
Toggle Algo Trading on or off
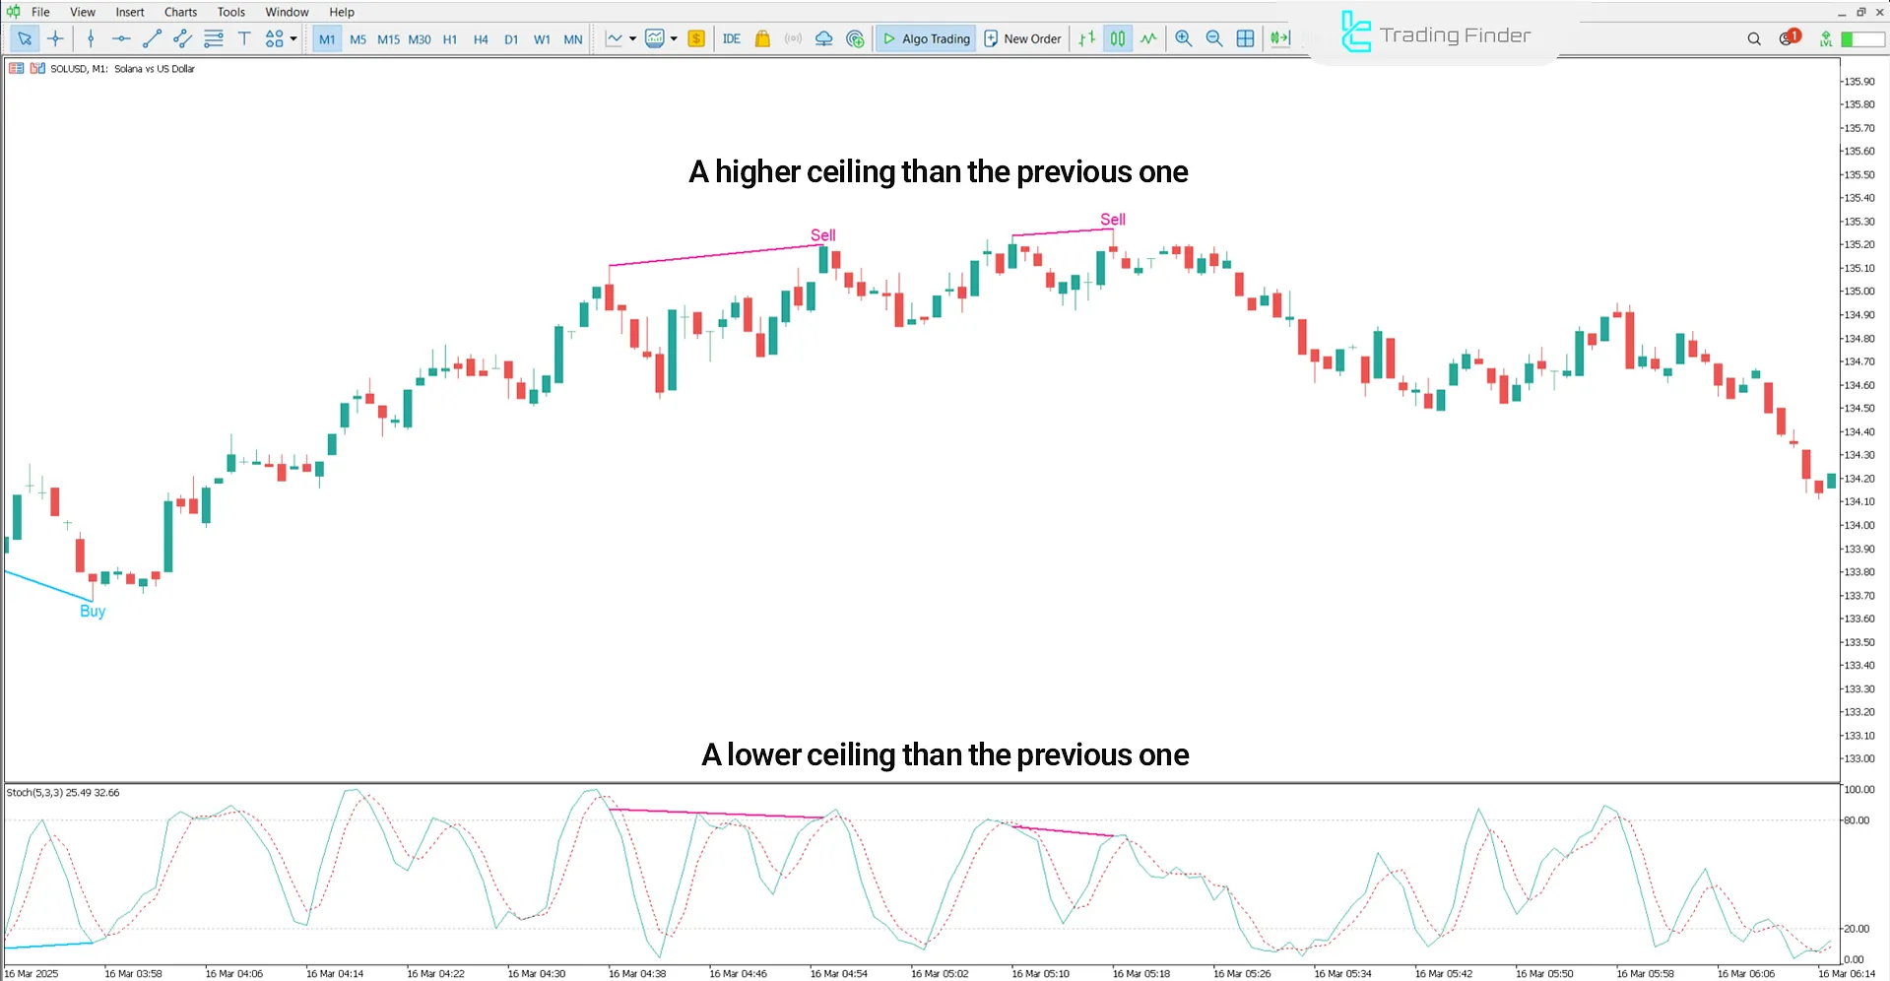click(x=925, y=38)
